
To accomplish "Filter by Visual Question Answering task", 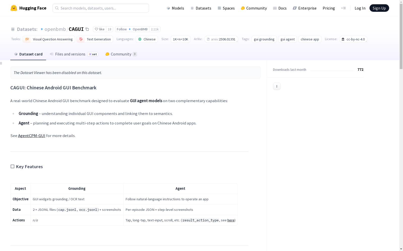I will (49, 39).
